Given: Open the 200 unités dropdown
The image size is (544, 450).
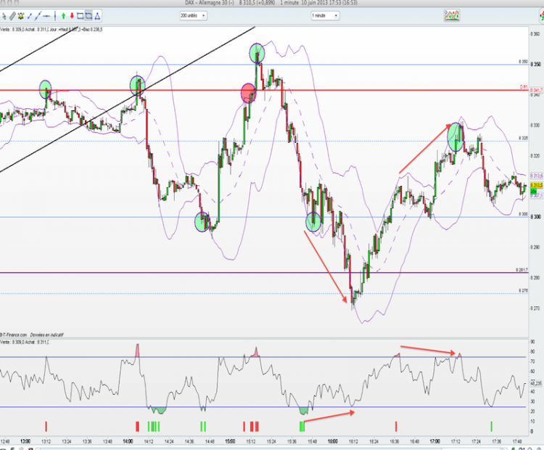Looking at the screenshot, I should coord(193,16).
